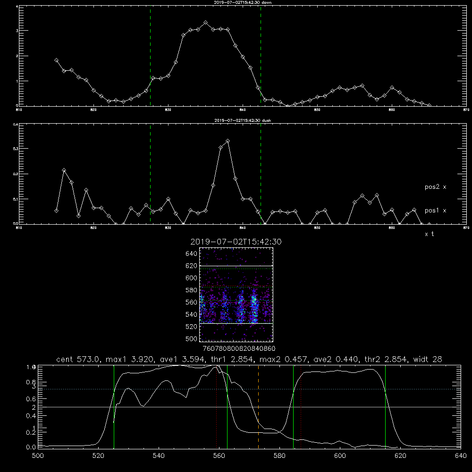Image resolution: width=472 pixels, height=472 pixels.
Task: Click the "500" y-axis label beside the spectrogram
Action: pos(192,338)
